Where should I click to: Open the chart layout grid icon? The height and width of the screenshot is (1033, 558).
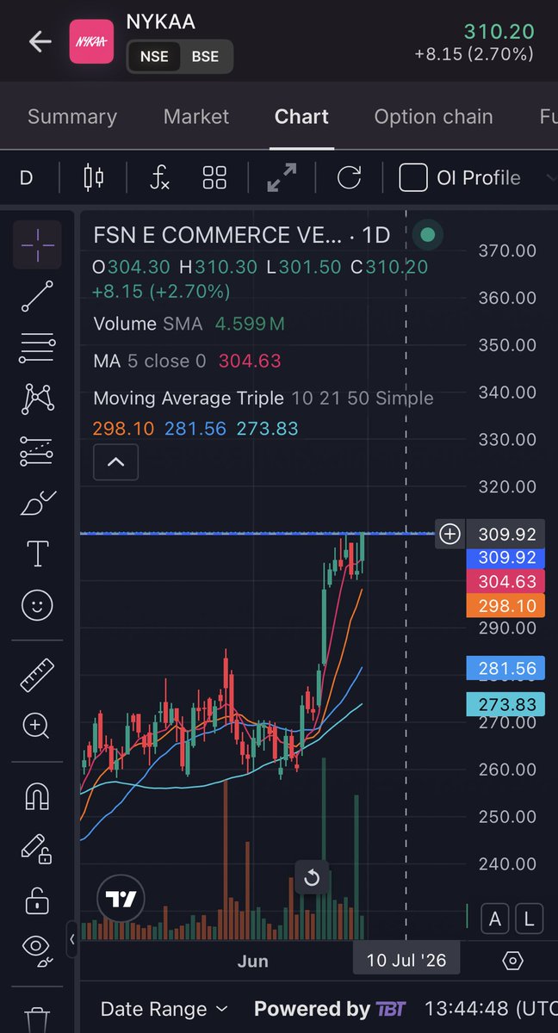pos(214,178)
